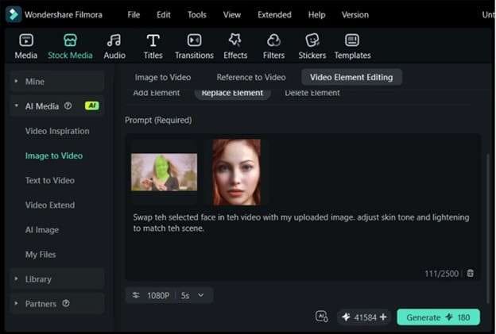Image resolution: width=496 pixels, height=334 pixels.
Task: Click the green-masked video thumbnail
Action: [165, 172]
